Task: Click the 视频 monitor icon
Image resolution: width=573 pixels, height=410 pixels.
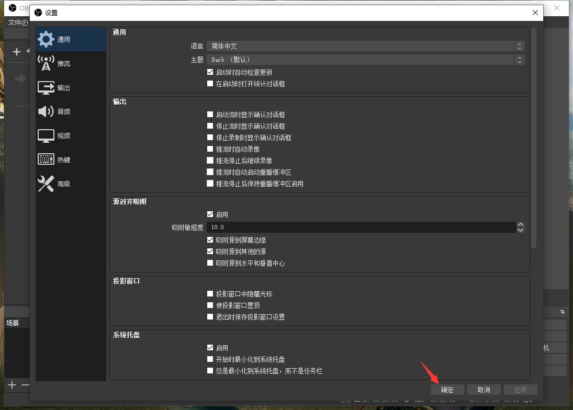Action: pyautogui.click(x=46, y=135)
